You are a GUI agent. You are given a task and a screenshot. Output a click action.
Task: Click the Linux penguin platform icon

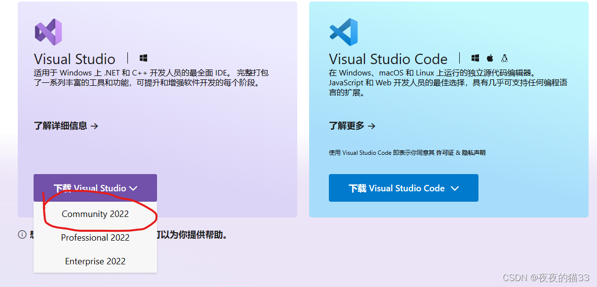pos(504,58)
